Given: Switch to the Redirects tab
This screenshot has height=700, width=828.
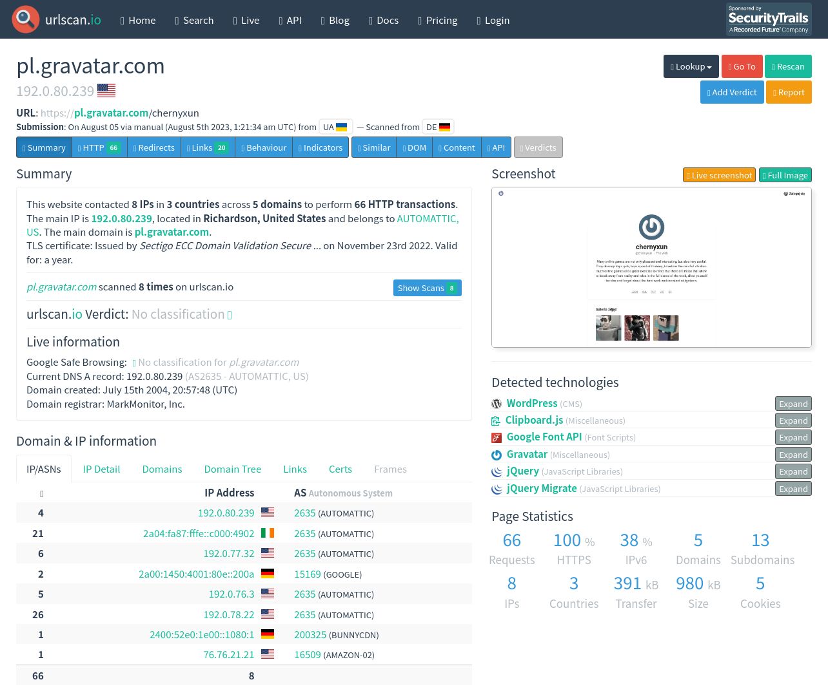Looking at the screenshot, I should [x=154, y=147].
